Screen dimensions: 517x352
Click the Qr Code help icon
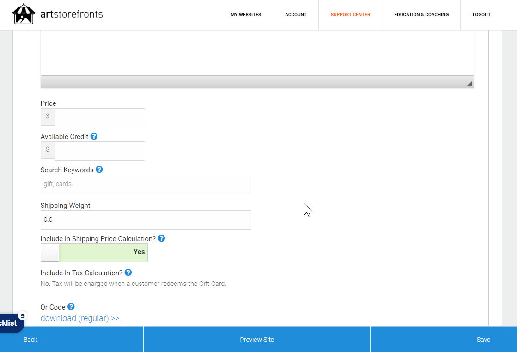click(x=71, y=307)
